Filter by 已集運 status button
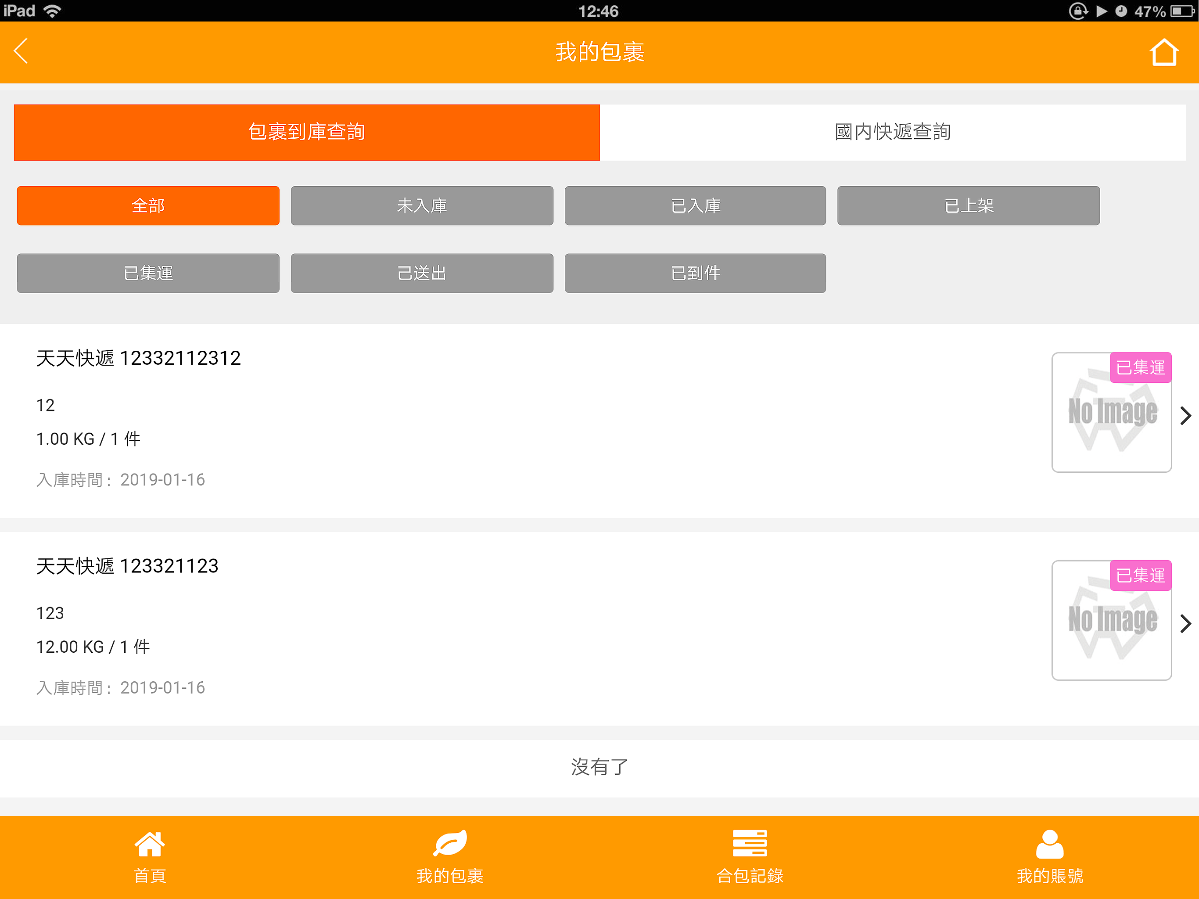The width and height of the screenshot is (1199, 899). click(148, 273)
